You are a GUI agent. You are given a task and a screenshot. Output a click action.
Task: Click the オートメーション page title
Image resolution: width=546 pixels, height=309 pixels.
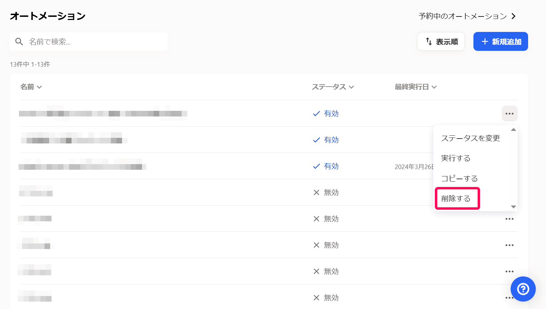48,16
